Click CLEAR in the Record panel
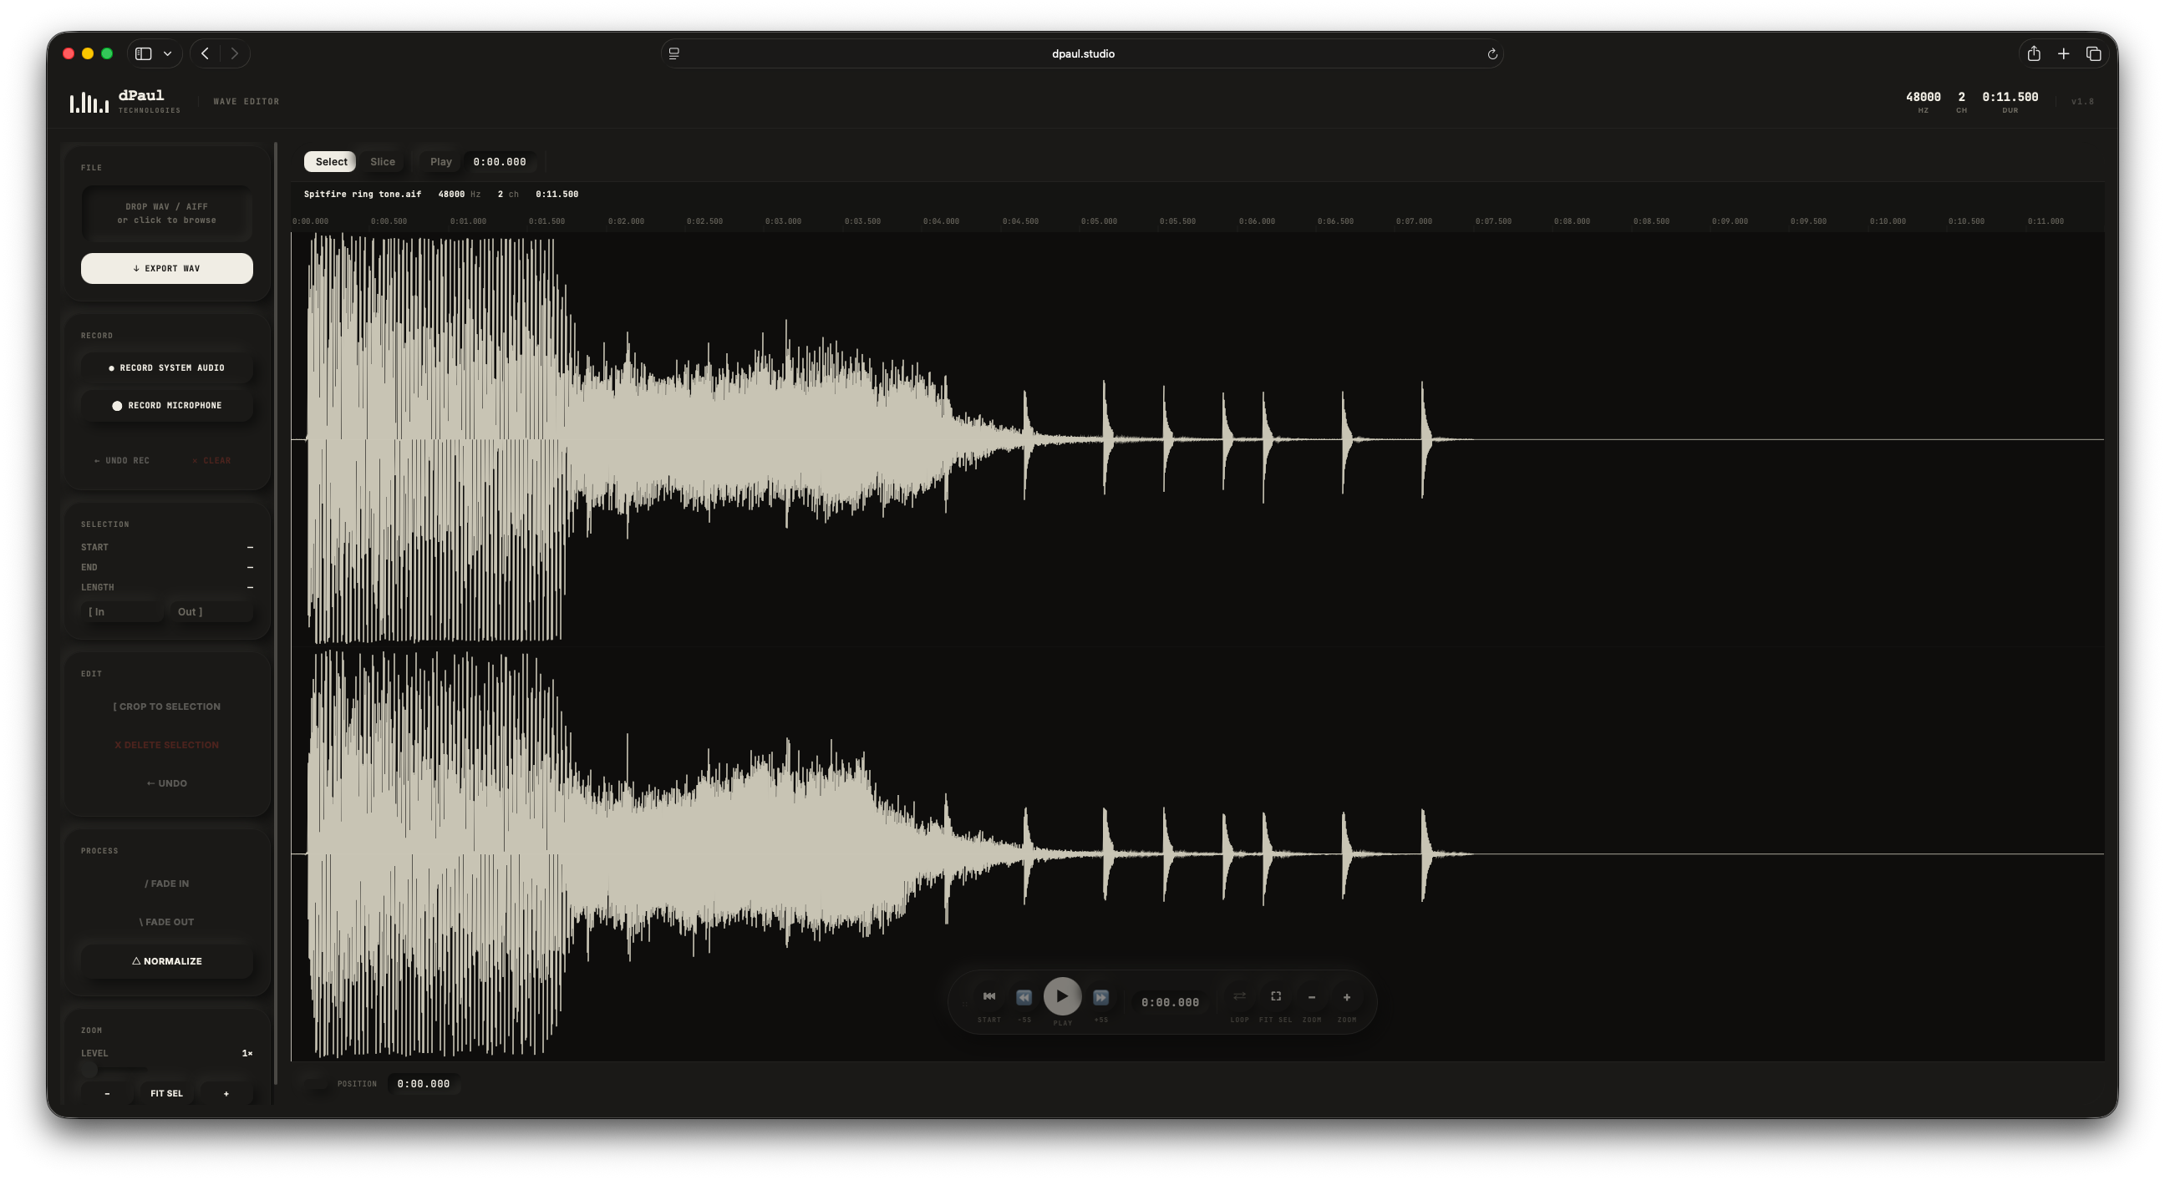The image size is (2165, 1180). pos(211,460)
